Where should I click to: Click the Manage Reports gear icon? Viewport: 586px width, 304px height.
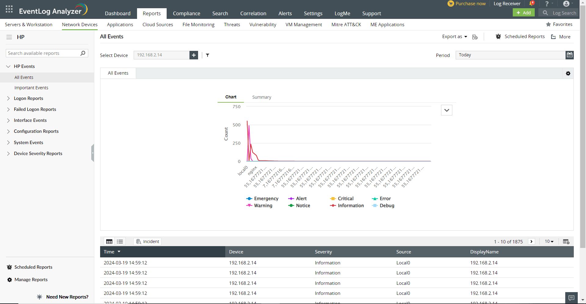tap(9, 280)
